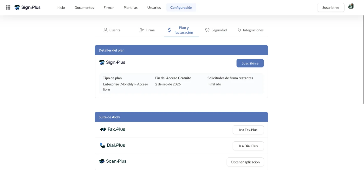Click the date 2 de sep de 2026
364x179 pixels.
point(168,84)
